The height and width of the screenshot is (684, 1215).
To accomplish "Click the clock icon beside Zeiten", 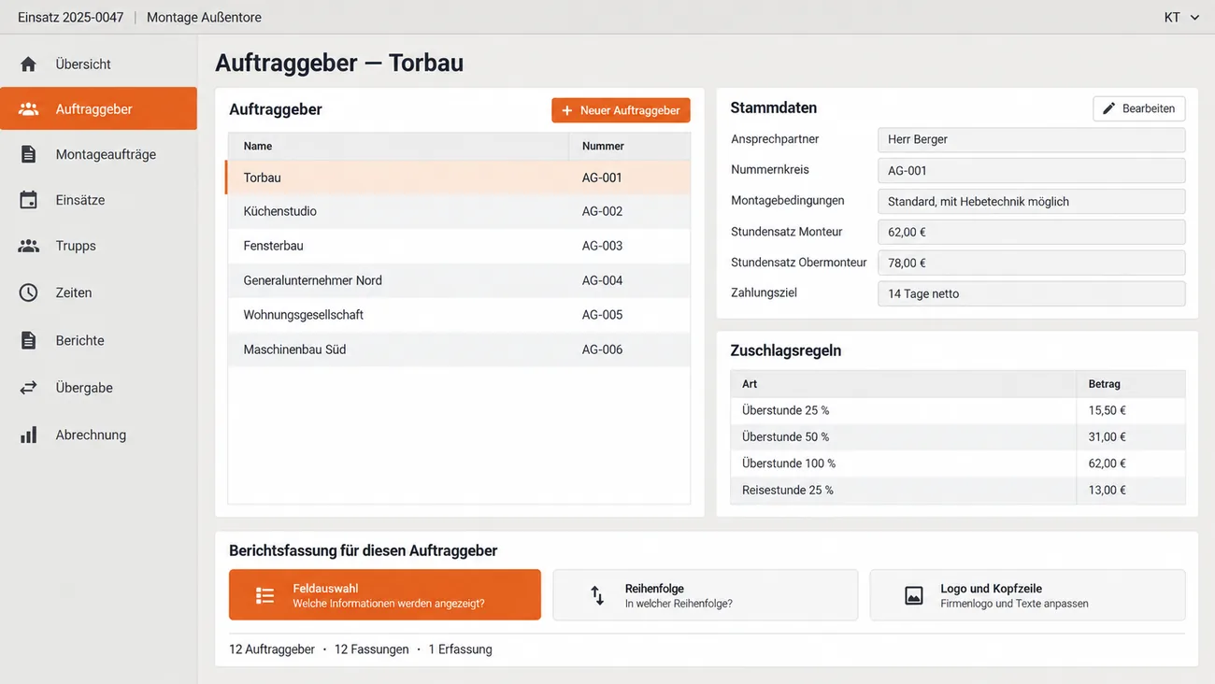I will pos(29,292).
